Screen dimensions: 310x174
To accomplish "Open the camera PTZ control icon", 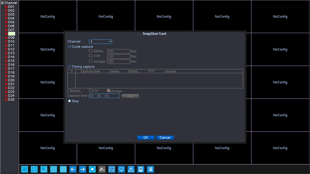I will pos(102,169).
